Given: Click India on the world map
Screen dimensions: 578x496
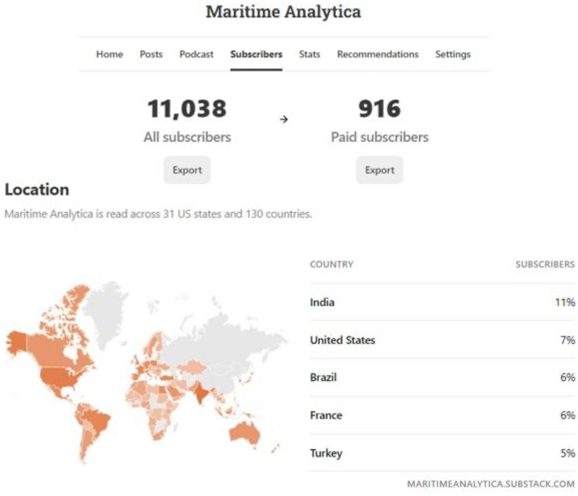Looking at the screenshot, I should 201,393.
